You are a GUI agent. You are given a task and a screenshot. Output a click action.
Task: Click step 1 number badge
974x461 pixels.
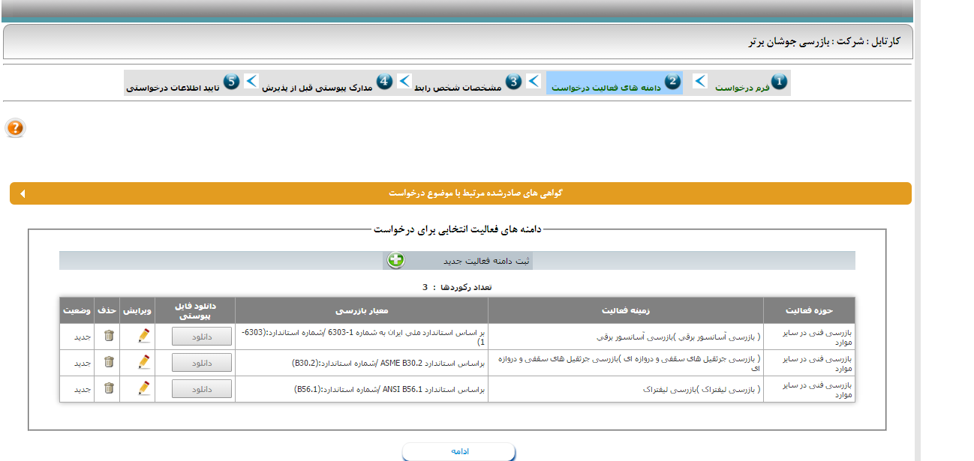(780, 82)
